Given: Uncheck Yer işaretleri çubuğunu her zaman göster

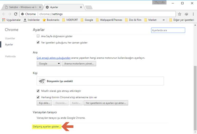Looking at the screenshot, I should (x=38, y=42).
